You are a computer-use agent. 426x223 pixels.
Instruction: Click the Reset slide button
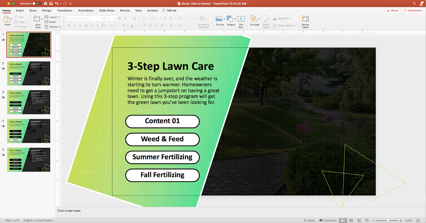50,22
